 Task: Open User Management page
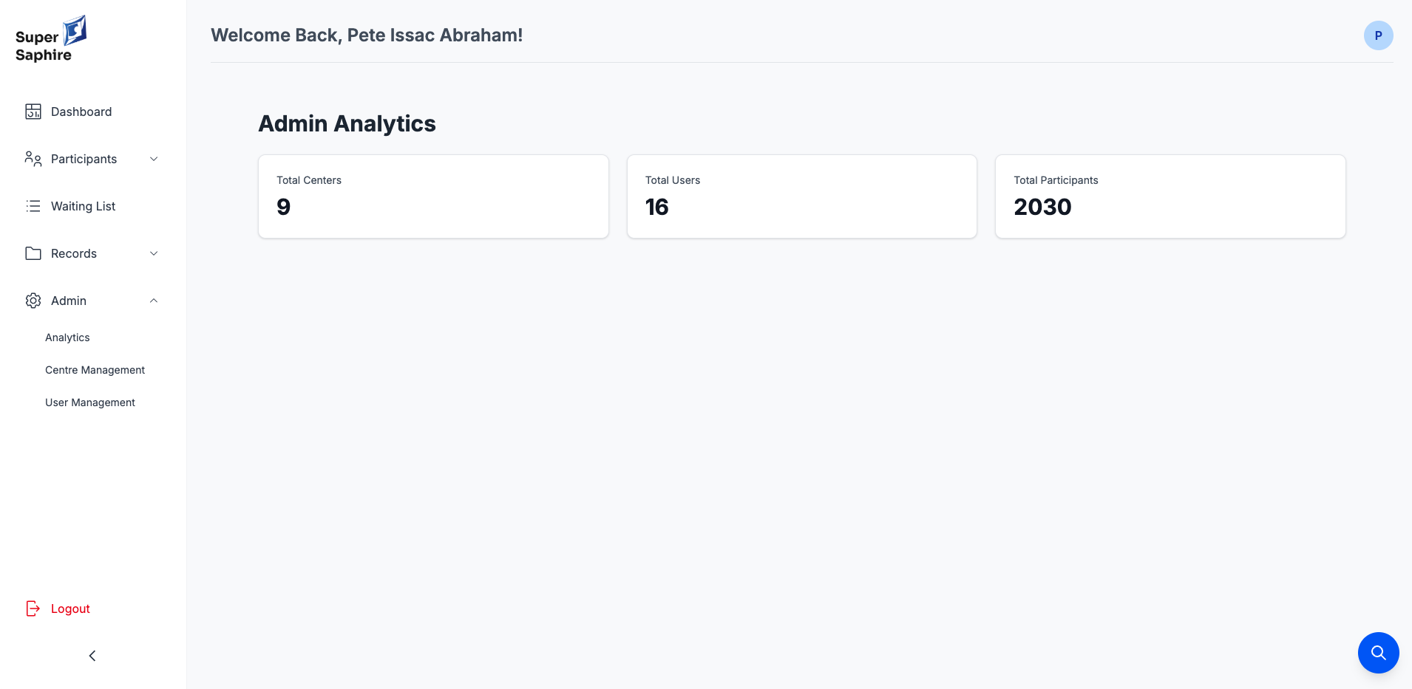coord(90,402)
